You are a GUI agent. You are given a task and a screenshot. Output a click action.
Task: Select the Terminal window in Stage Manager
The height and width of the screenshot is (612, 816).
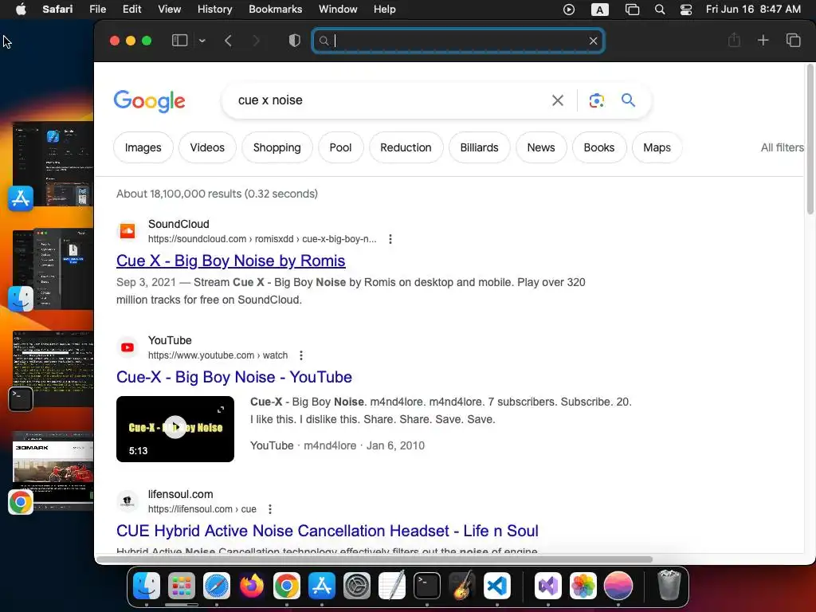point(52,368)
